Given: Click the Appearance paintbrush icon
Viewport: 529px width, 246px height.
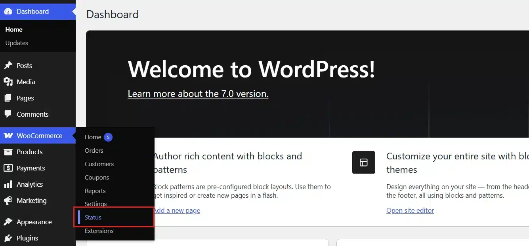Looking at the screenshot, I should coord(8,222).
